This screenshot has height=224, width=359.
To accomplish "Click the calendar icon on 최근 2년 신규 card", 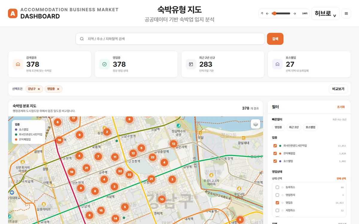I will [191, 64].
